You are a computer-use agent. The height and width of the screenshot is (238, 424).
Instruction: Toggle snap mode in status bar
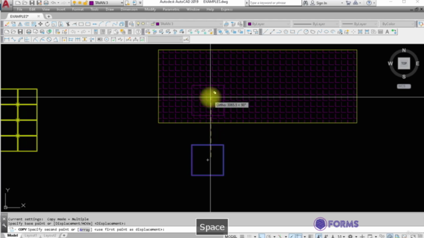(x=249, y=237)
